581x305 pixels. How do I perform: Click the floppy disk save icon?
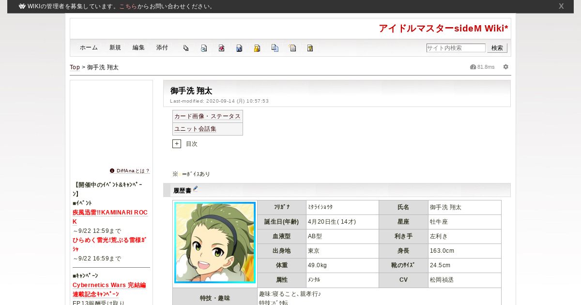pos(239,48)
